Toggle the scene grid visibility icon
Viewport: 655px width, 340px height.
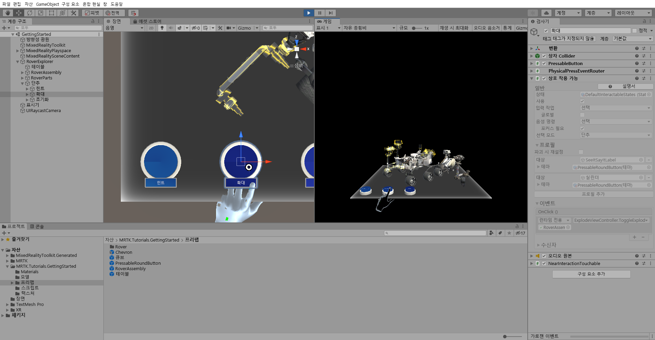click(205, 28)
